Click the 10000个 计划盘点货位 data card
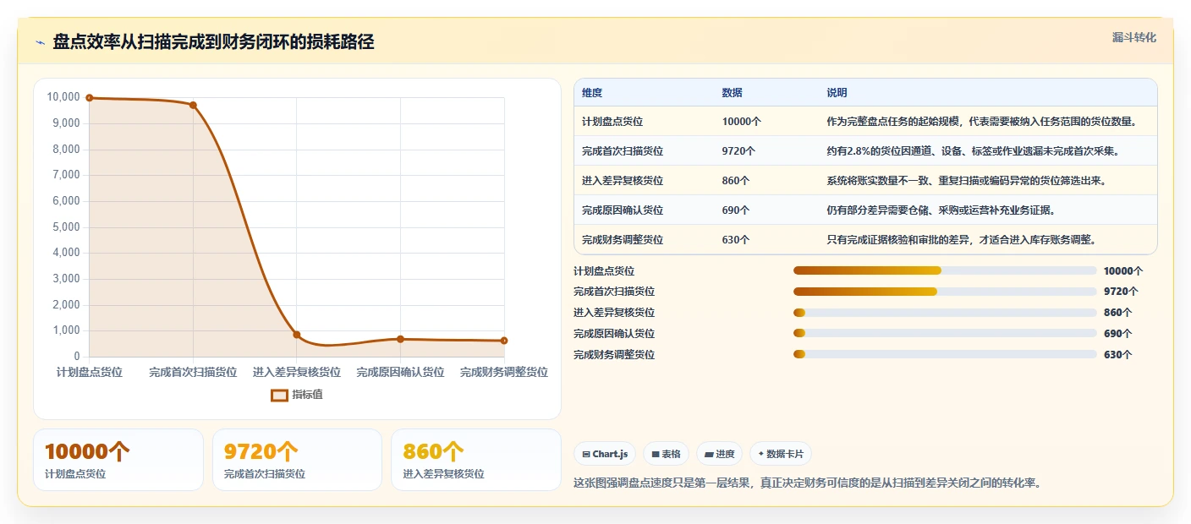 pos(118,460)
